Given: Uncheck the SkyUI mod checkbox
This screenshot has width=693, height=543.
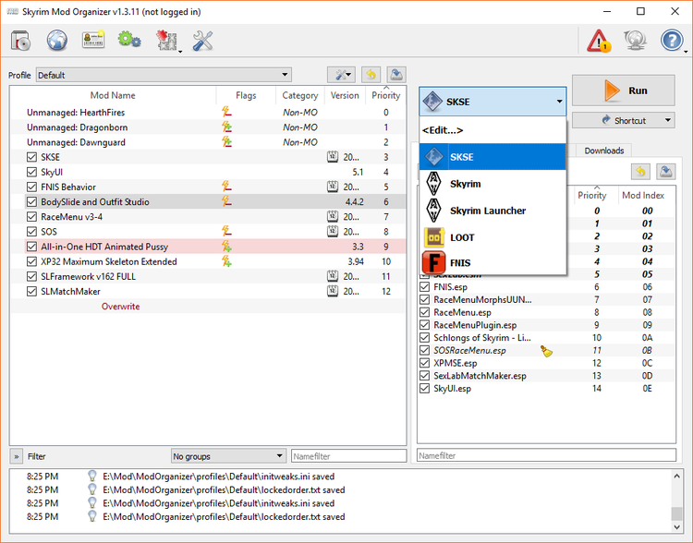Looking at the screenshot, I should click(31, 172).
